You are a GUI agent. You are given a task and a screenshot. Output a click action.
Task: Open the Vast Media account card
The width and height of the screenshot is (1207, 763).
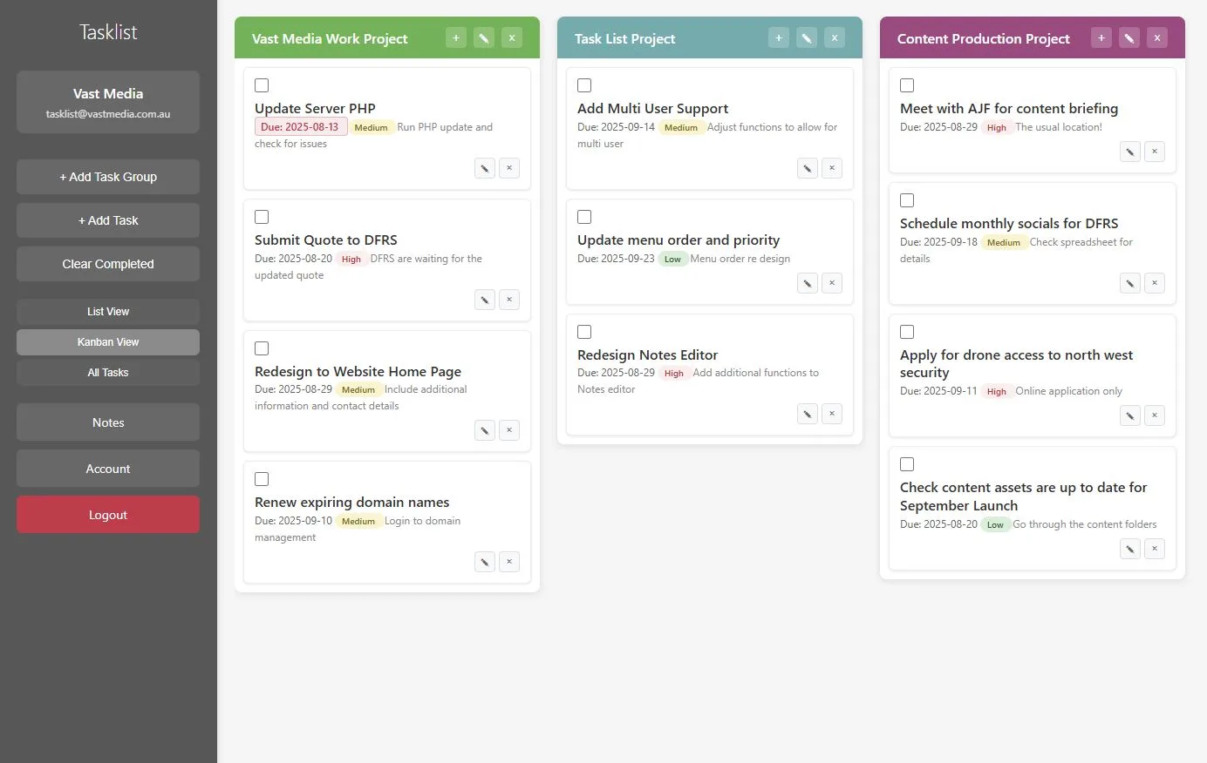(108, 103)
